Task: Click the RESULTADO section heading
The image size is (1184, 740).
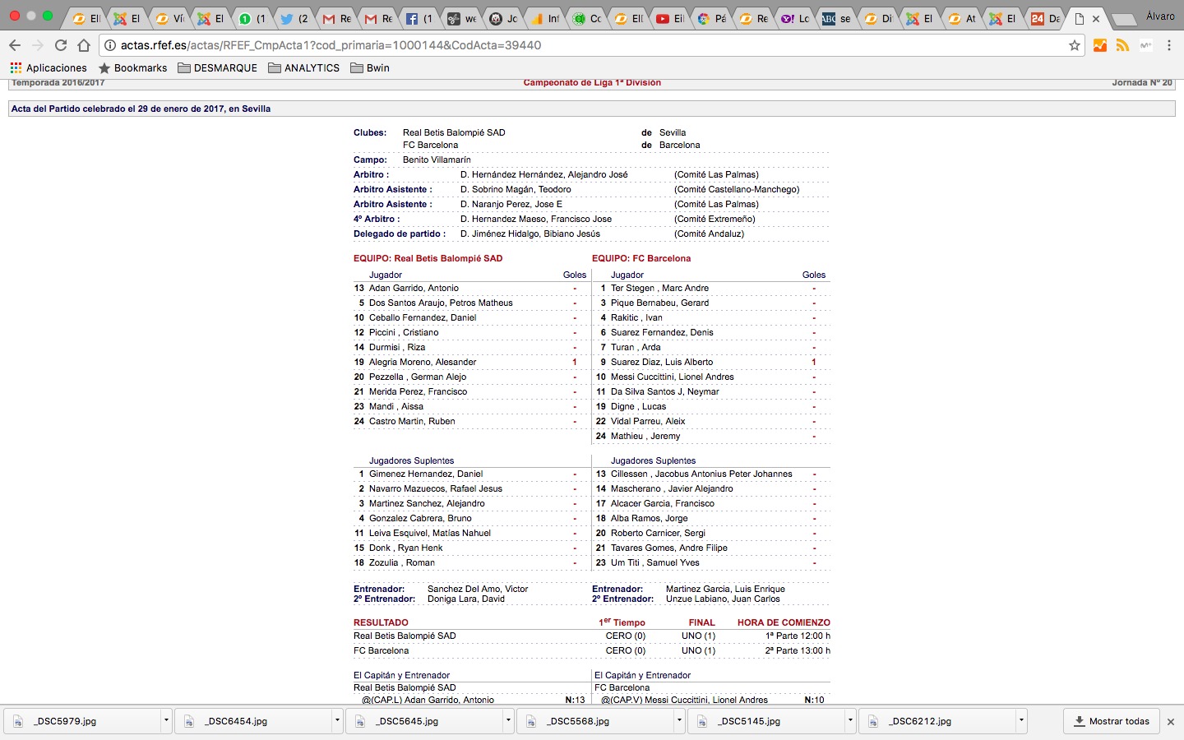Action: pyautogui.click(x=381, y=622)
